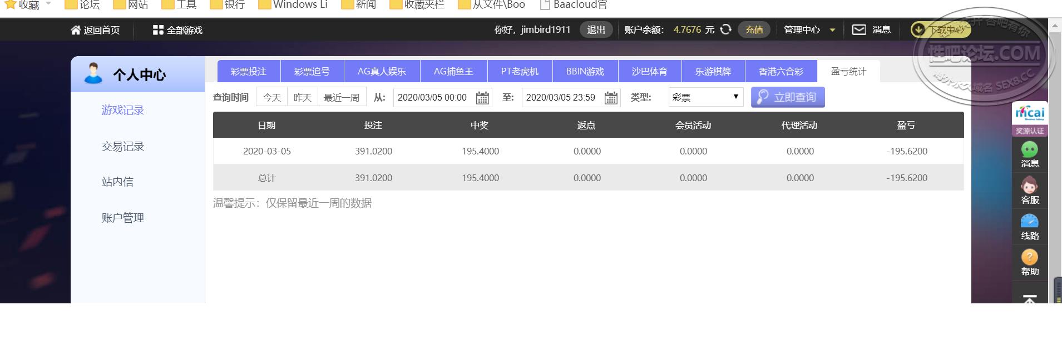Screen dimensions: 1062x360
Task: Open the 从文件\Boo bookmark folder
Action: 492,4
